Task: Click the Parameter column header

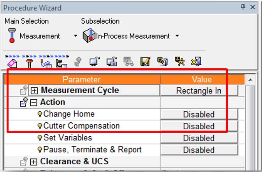Action: [82, 79]
